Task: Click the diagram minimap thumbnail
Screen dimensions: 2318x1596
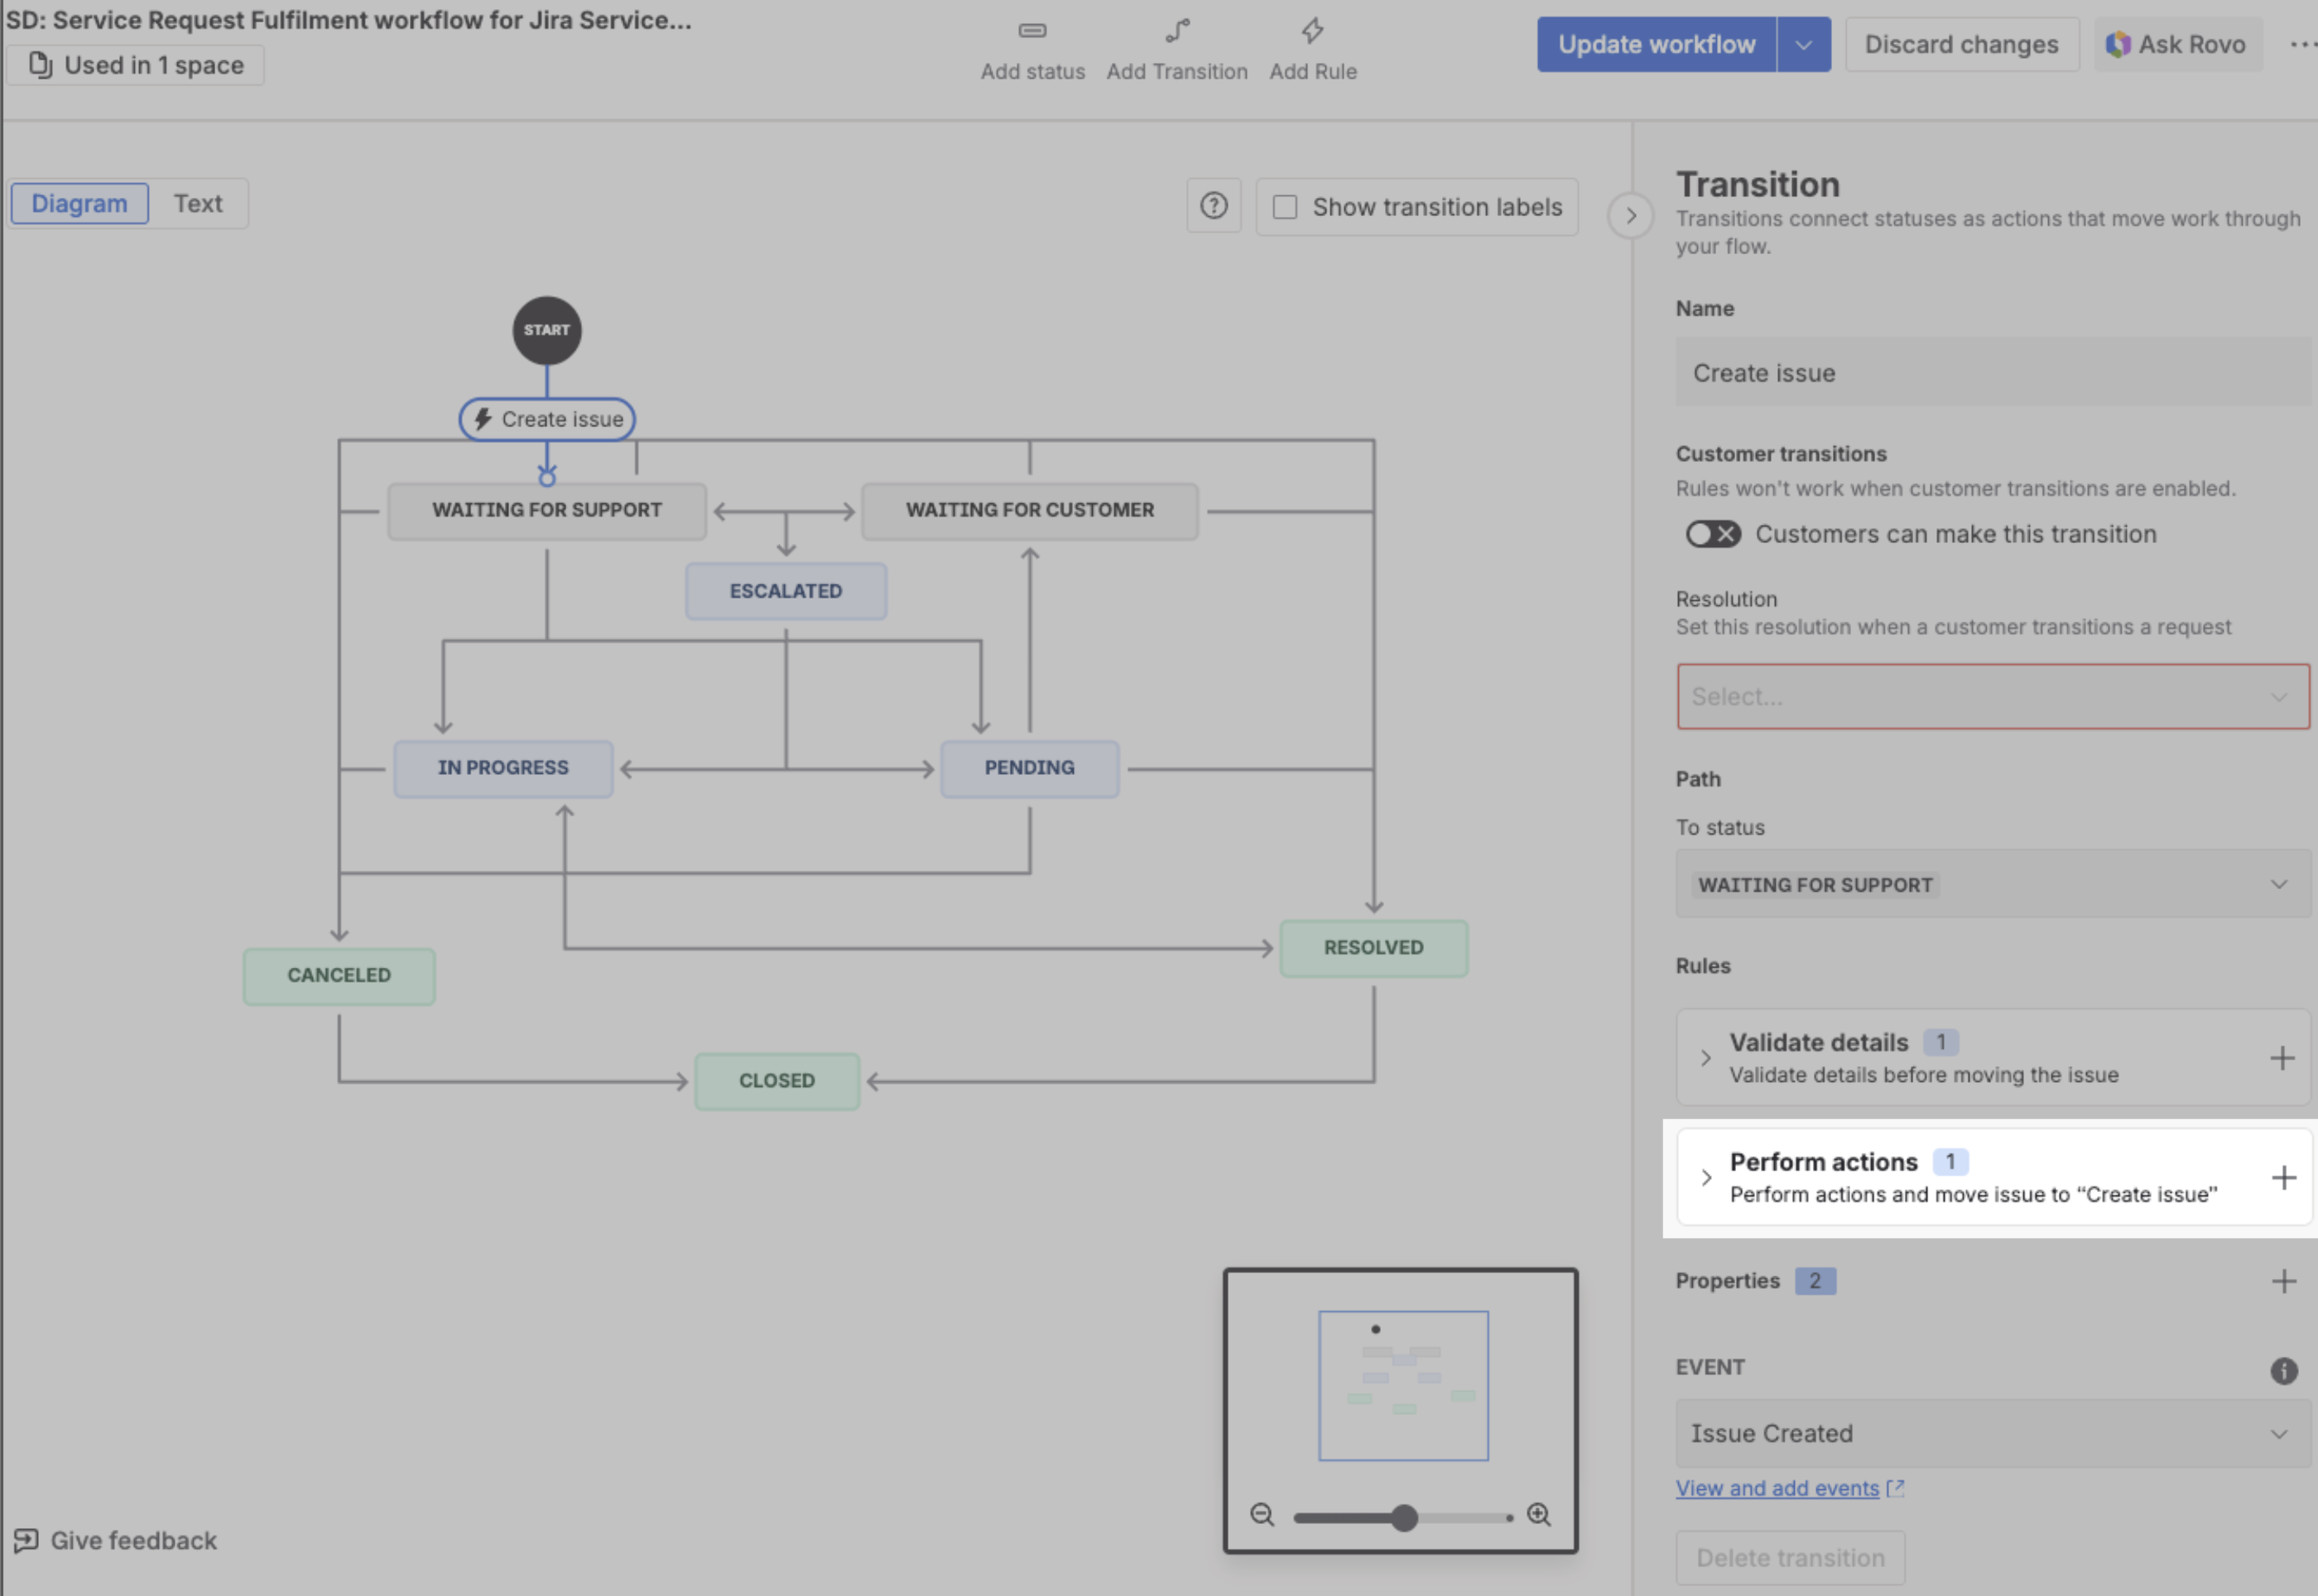Action: tap(1403, 1385)
